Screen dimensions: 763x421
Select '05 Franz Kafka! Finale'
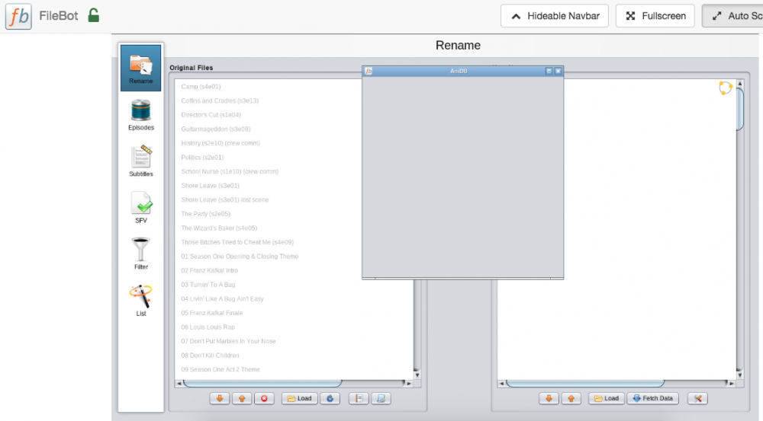tap(211, 312)
